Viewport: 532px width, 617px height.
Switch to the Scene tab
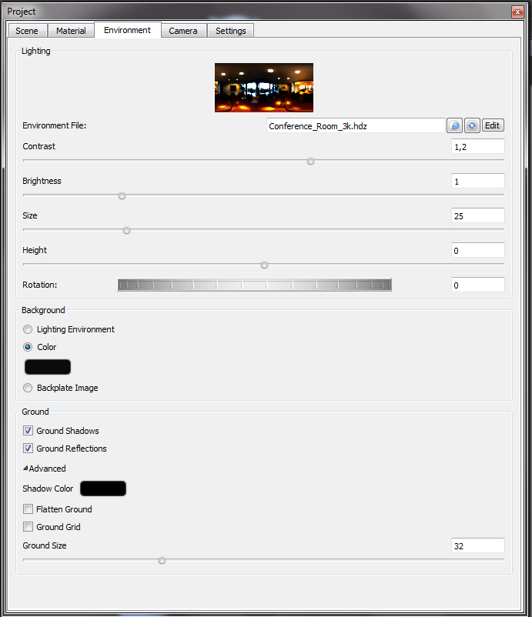(x=27, y=31)
